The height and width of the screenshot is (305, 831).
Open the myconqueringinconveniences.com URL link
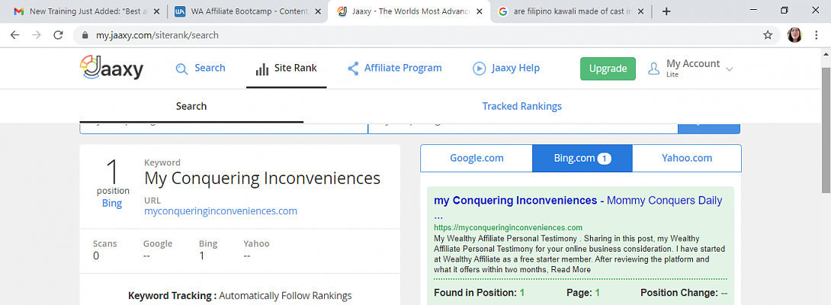click(x=220, y=211)
